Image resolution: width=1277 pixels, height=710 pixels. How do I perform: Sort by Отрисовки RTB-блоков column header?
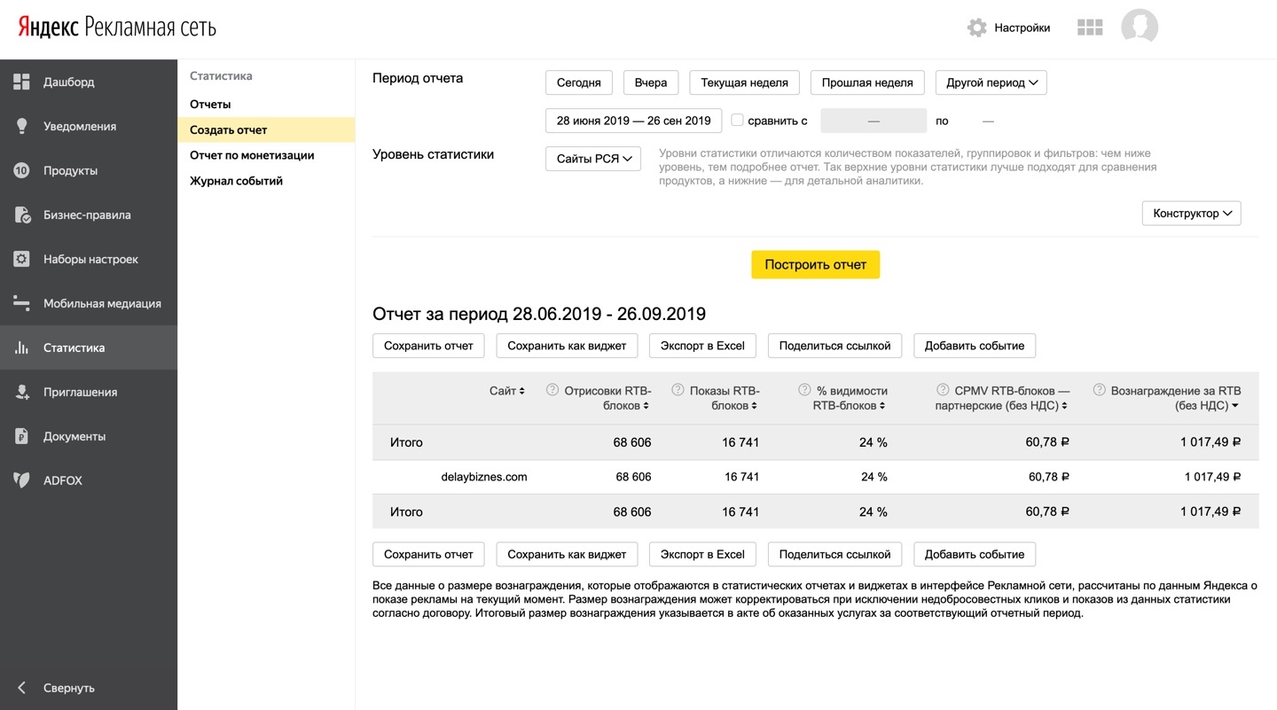[x=607, y=398]
